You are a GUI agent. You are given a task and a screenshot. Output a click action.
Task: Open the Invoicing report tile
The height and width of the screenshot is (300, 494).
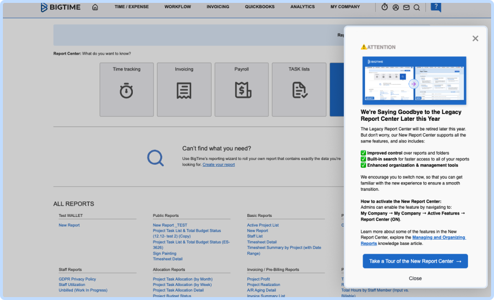(x=184, y=89)
